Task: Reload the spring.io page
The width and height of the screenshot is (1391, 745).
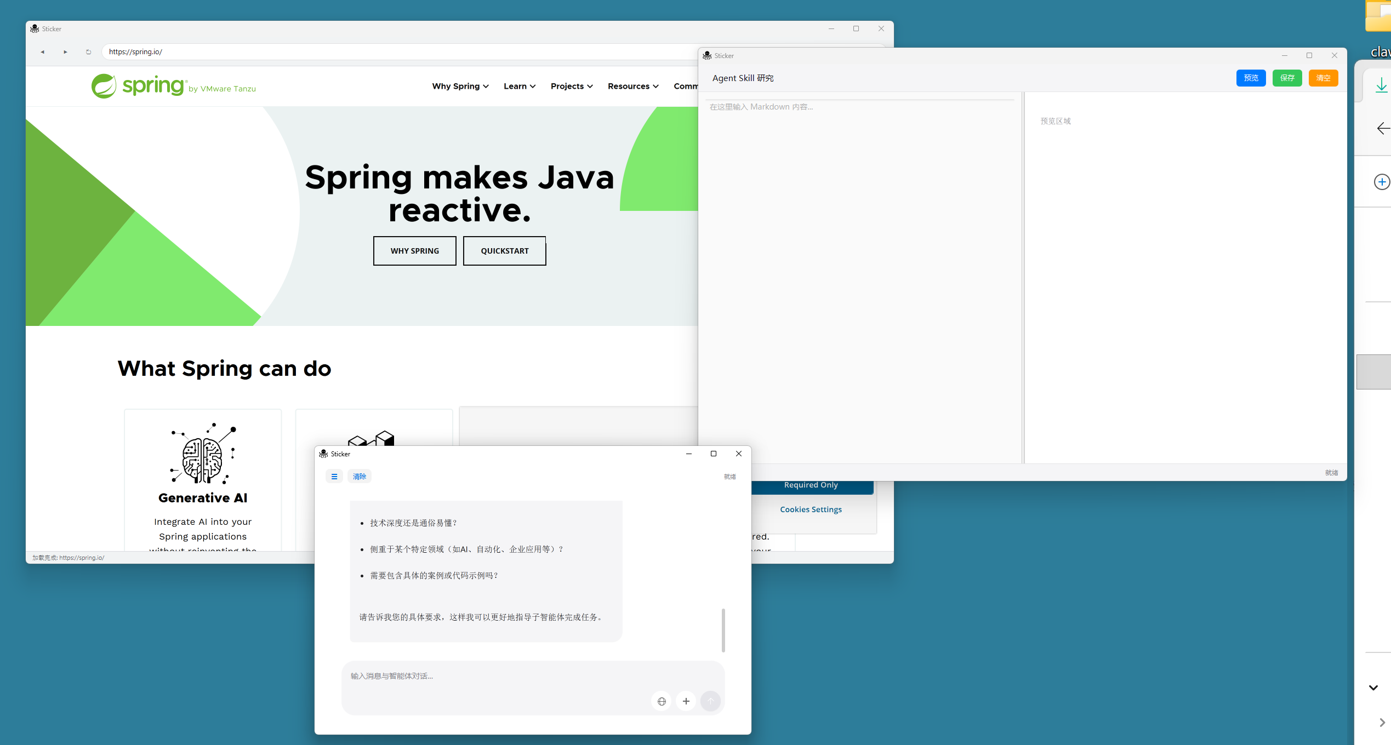Action: point(88,52)
